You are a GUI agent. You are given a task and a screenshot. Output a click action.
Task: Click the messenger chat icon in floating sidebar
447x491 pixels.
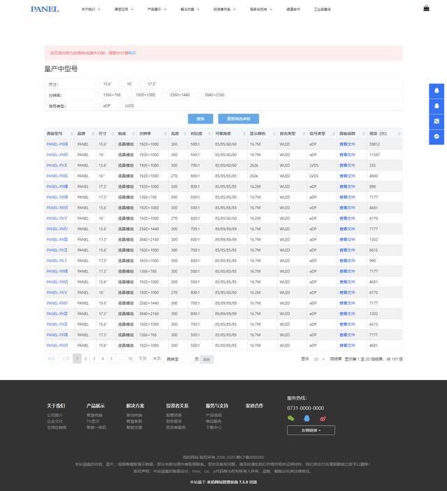click(x=437, y=137)
